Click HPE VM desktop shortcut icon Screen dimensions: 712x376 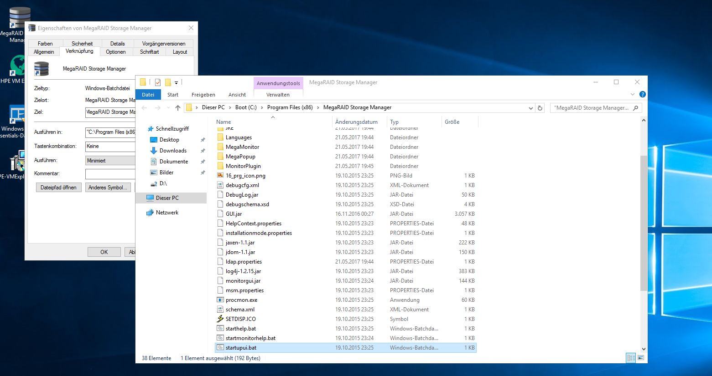[x=17, y=66]
